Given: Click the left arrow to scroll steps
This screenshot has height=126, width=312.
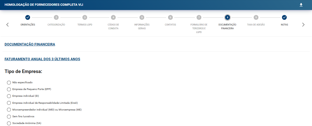Looking at the screenshot, I should click(x=8, y=24).
